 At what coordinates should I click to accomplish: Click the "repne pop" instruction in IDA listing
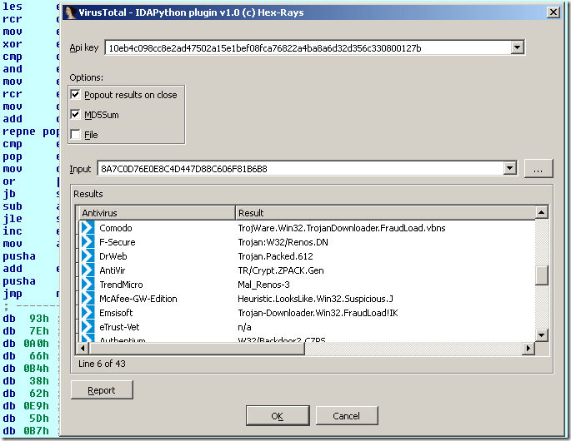point(31,131)
